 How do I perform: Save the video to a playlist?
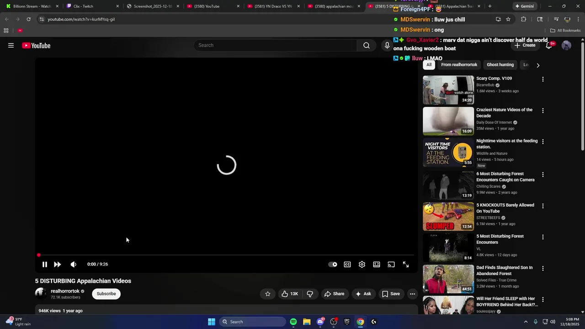pyautogui.click(x=391, y=294)
